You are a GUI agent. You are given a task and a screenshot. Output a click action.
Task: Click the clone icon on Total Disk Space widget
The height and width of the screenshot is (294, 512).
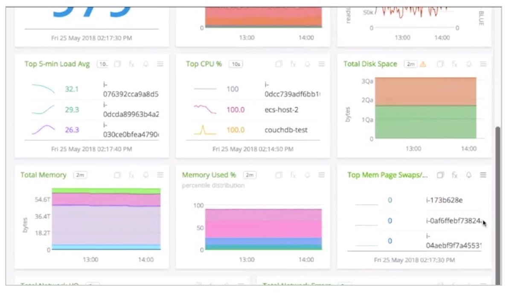pos(440,64)
